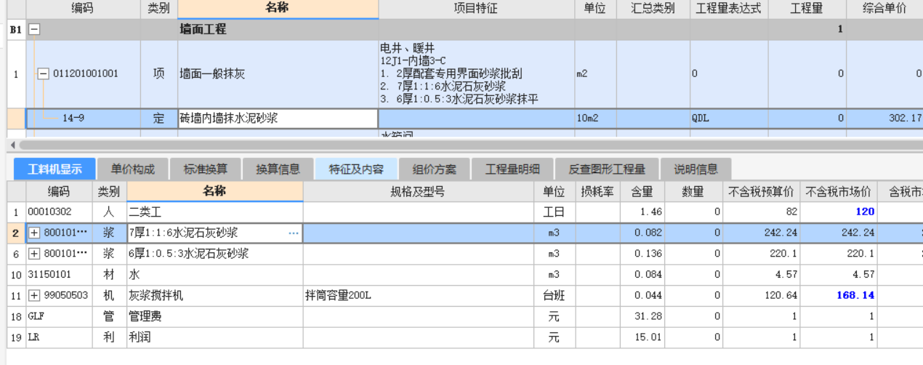
Task: Click the 损耗率 column header
Action: [597, 192]
